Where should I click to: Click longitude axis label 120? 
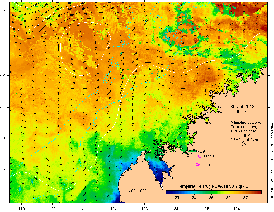click(52, 209)
